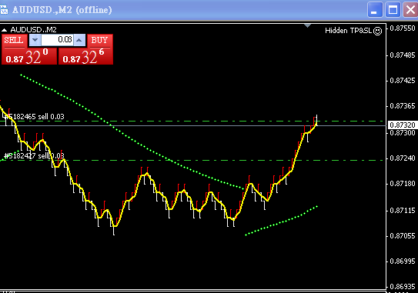Collapse one-click trading panel triangle near AUDUSD

pos(4,30)
